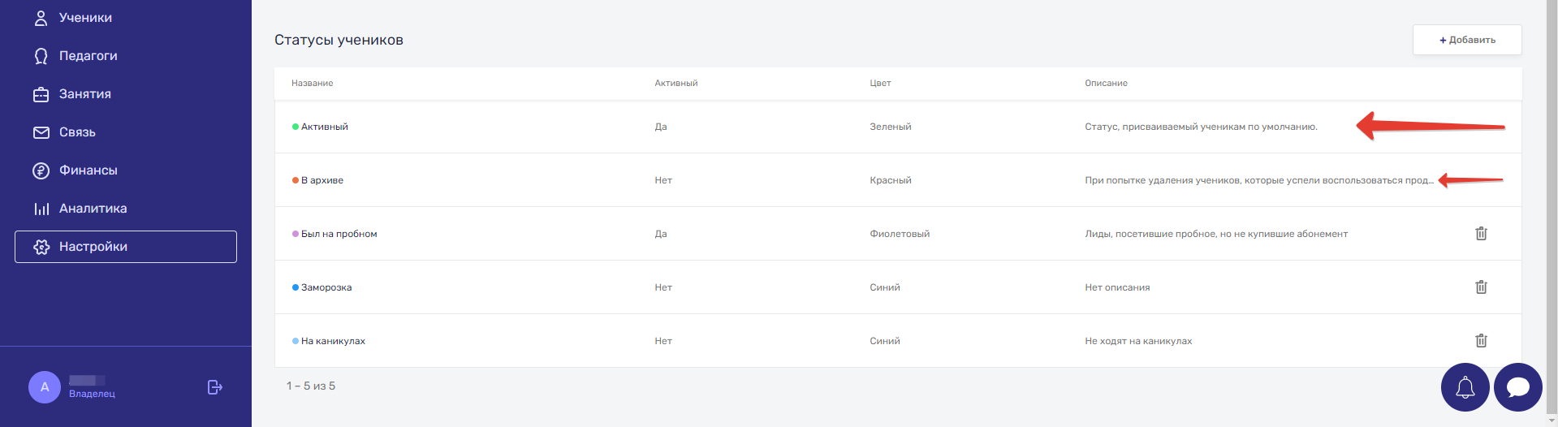Viewport: 1558px width, 427px height.
Task: Delete the "Был на пробном" status
Action: coord(1481,233)
